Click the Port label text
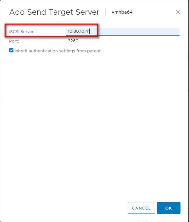The width and height of the screenshot is (189, 222). [x=14, y=41]
